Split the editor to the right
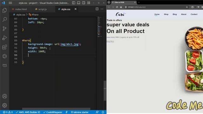Screen dimensions: 203x114 pyautogui.click(x=97, y=9)
